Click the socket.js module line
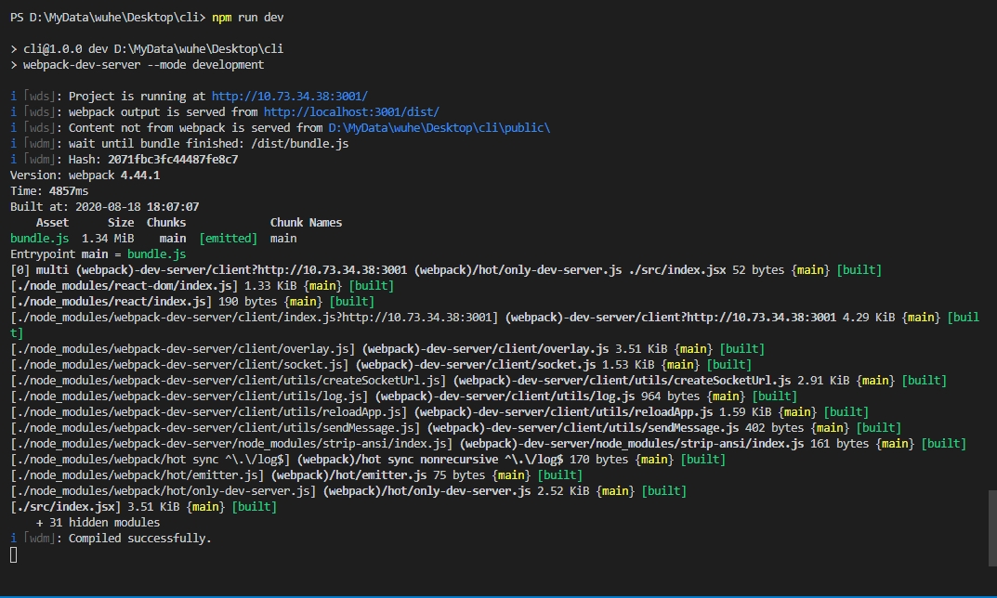997x598 pixels. click(x=381, y=365)
